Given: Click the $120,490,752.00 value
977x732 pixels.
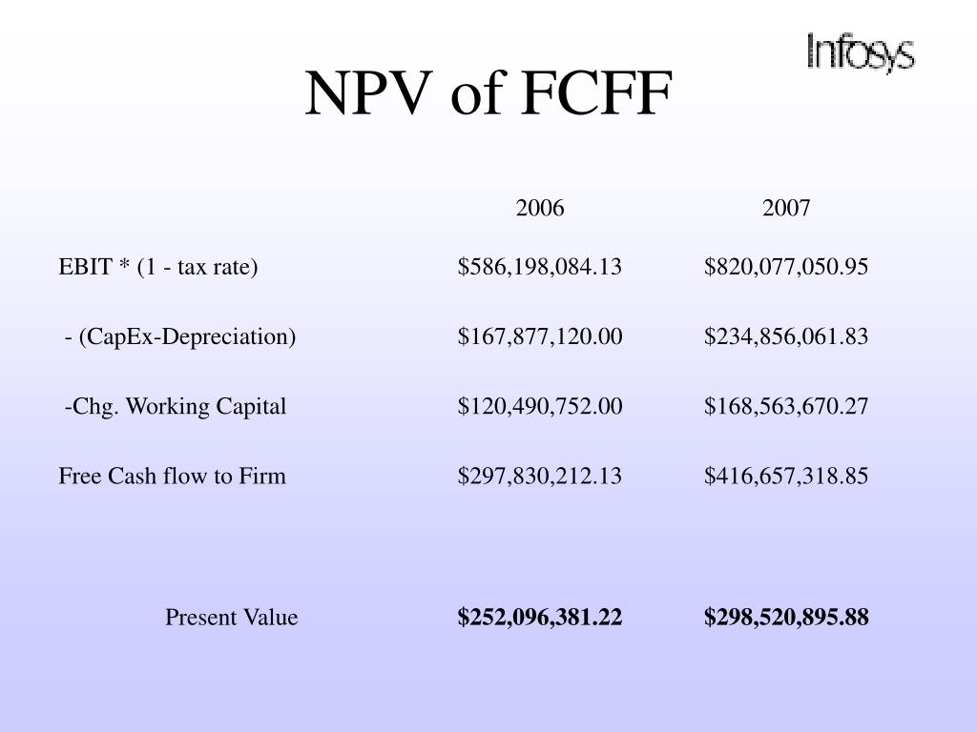Looking at the screenshot, I should pos(540,406).
